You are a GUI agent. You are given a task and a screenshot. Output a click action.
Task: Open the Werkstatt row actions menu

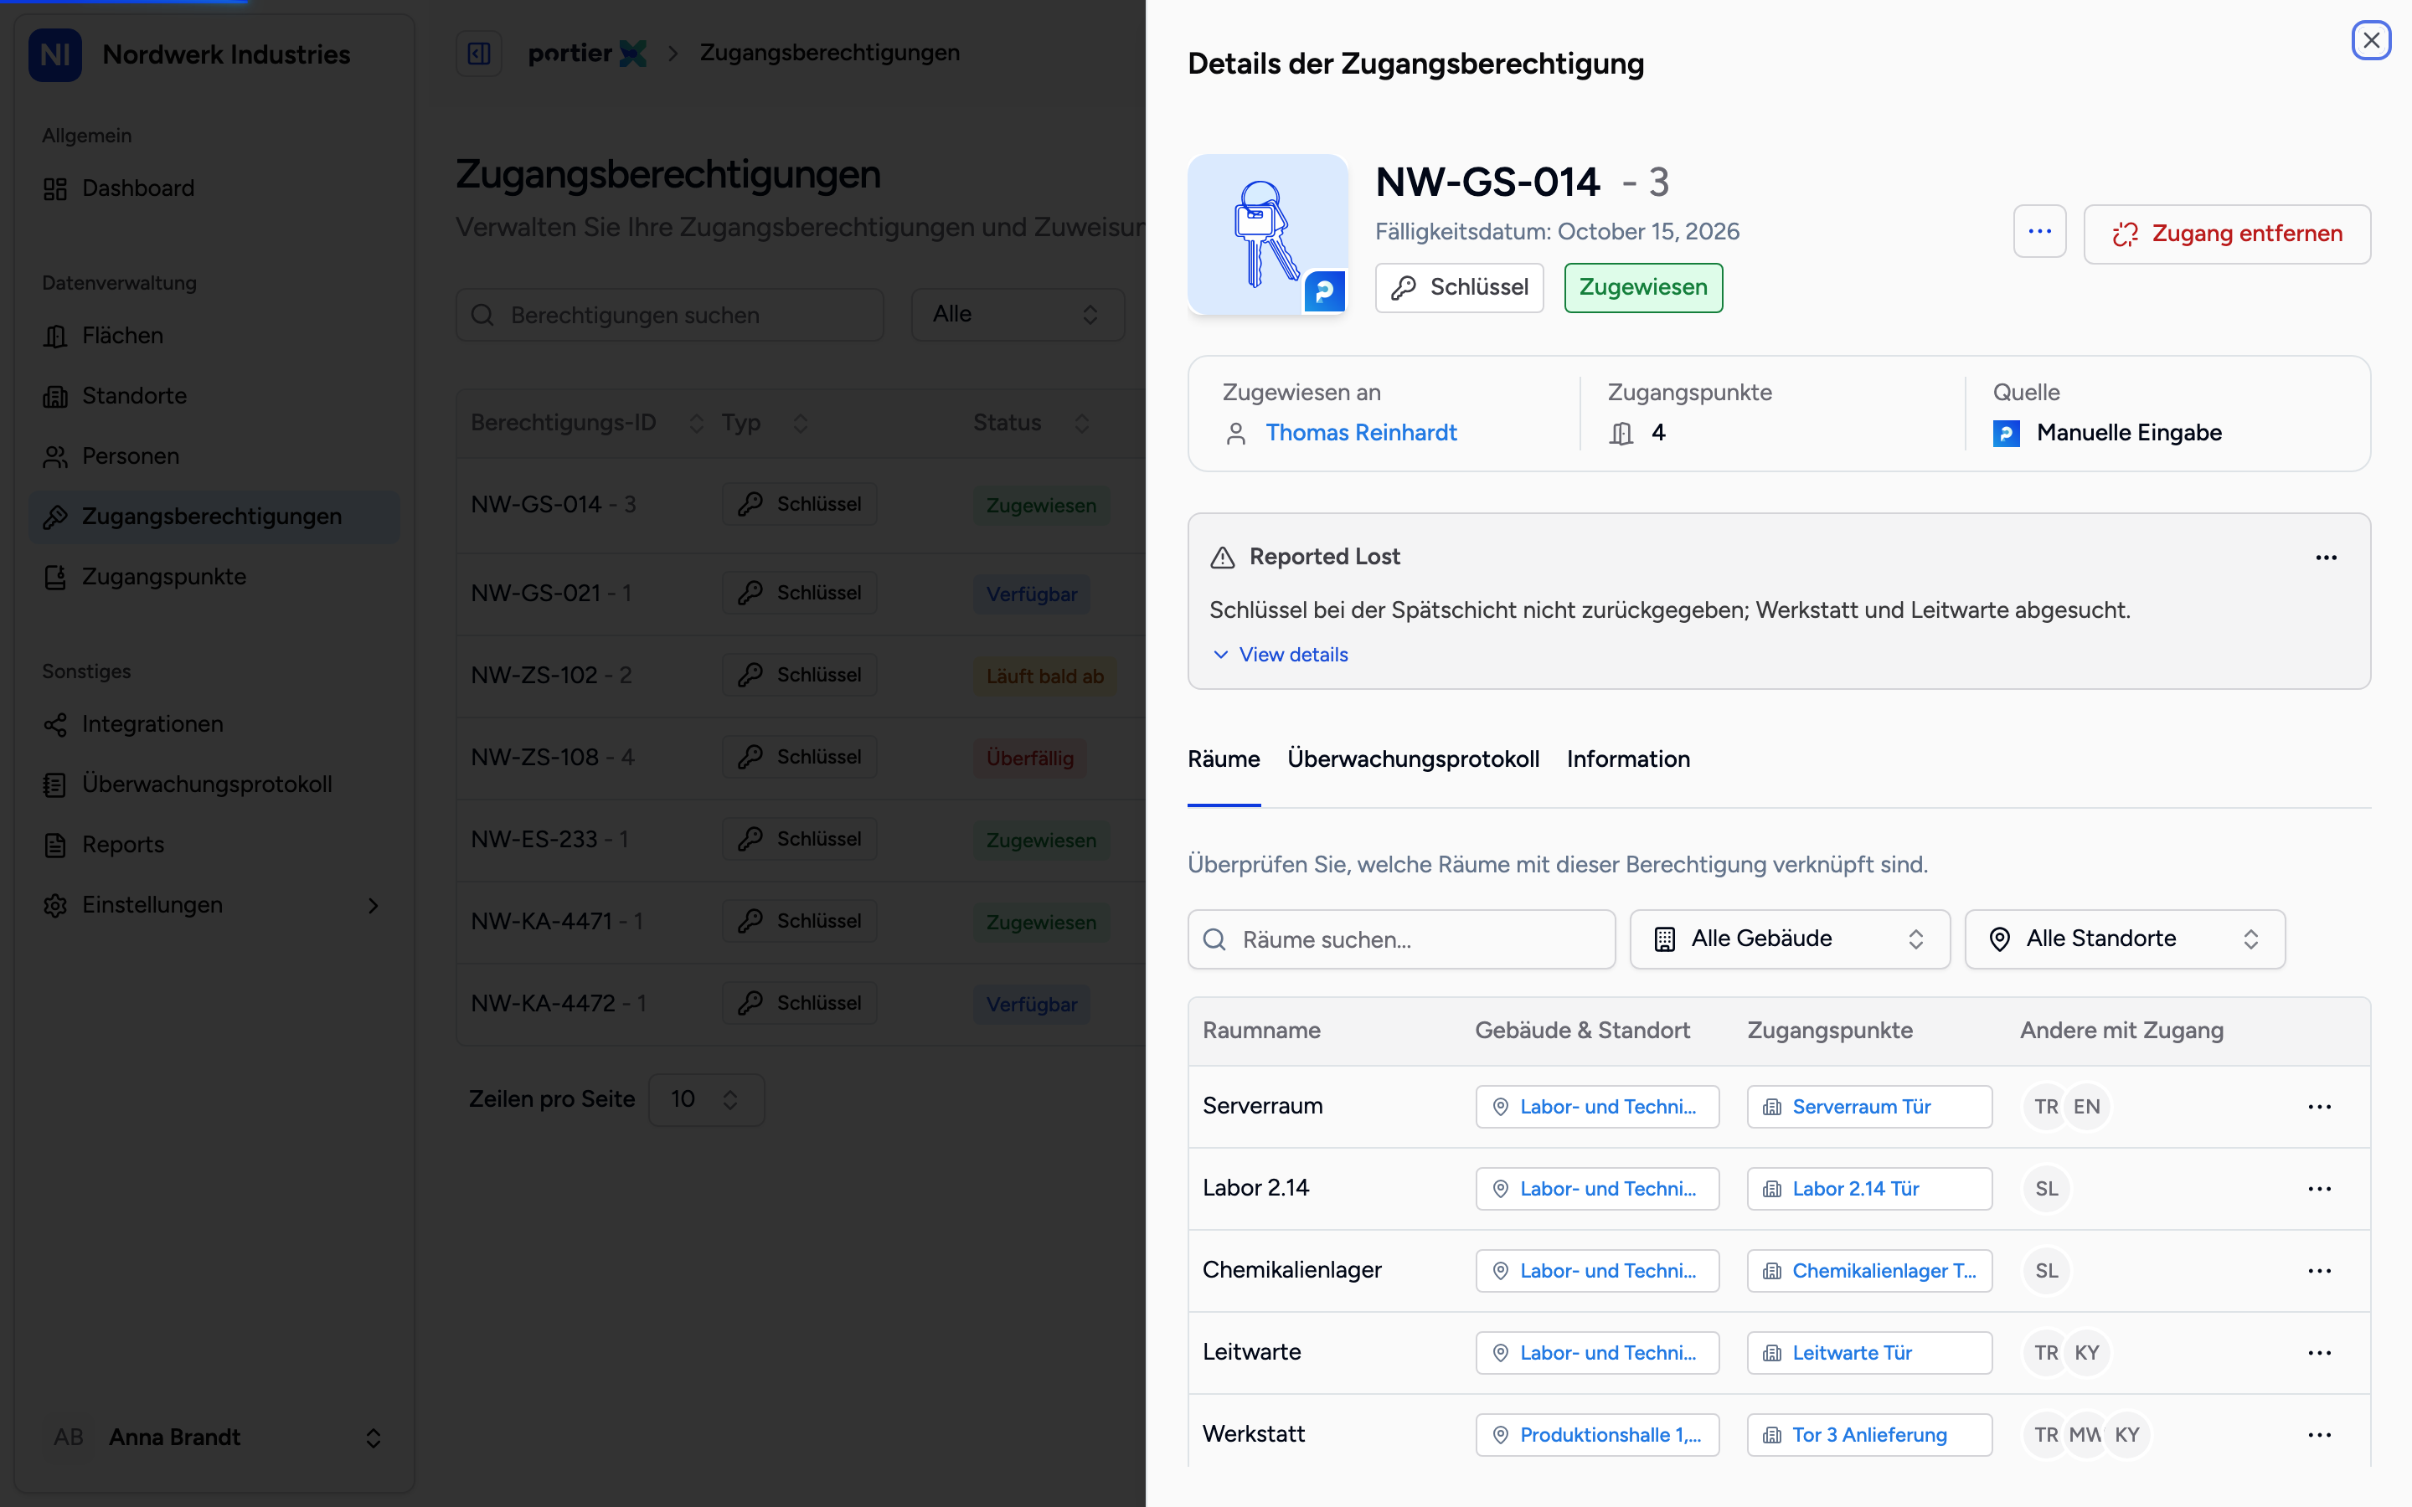(x=2319, y=1435)
